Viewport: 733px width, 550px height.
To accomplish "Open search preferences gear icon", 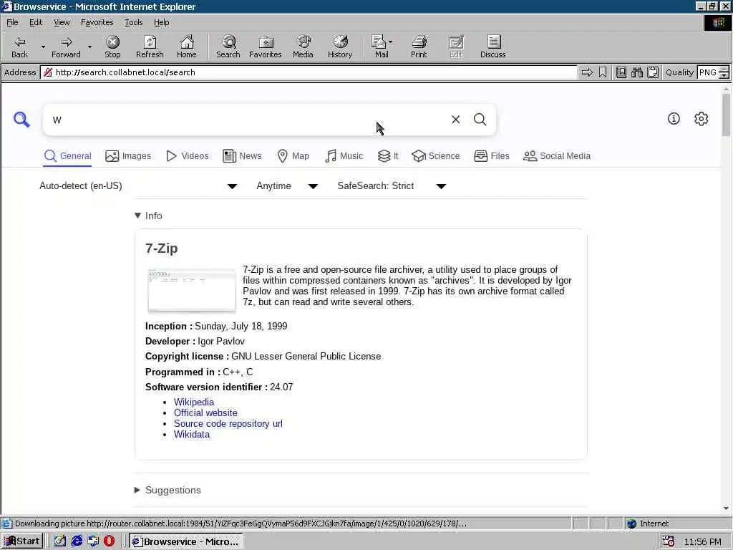I will coord(702,119).
